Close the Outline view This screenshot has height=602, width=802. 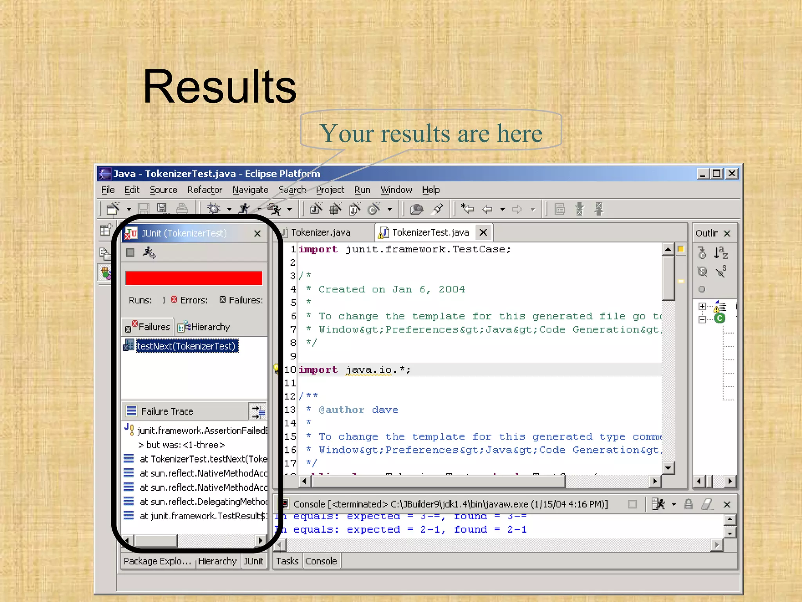727,234
